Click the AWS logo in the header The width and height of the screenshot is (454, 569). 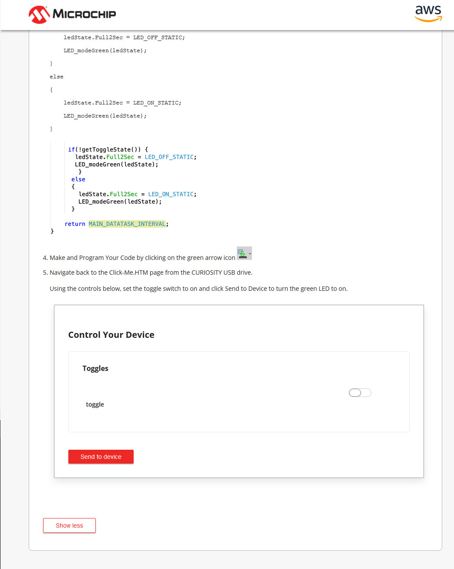pyautogui.click(x=428, y=13)
